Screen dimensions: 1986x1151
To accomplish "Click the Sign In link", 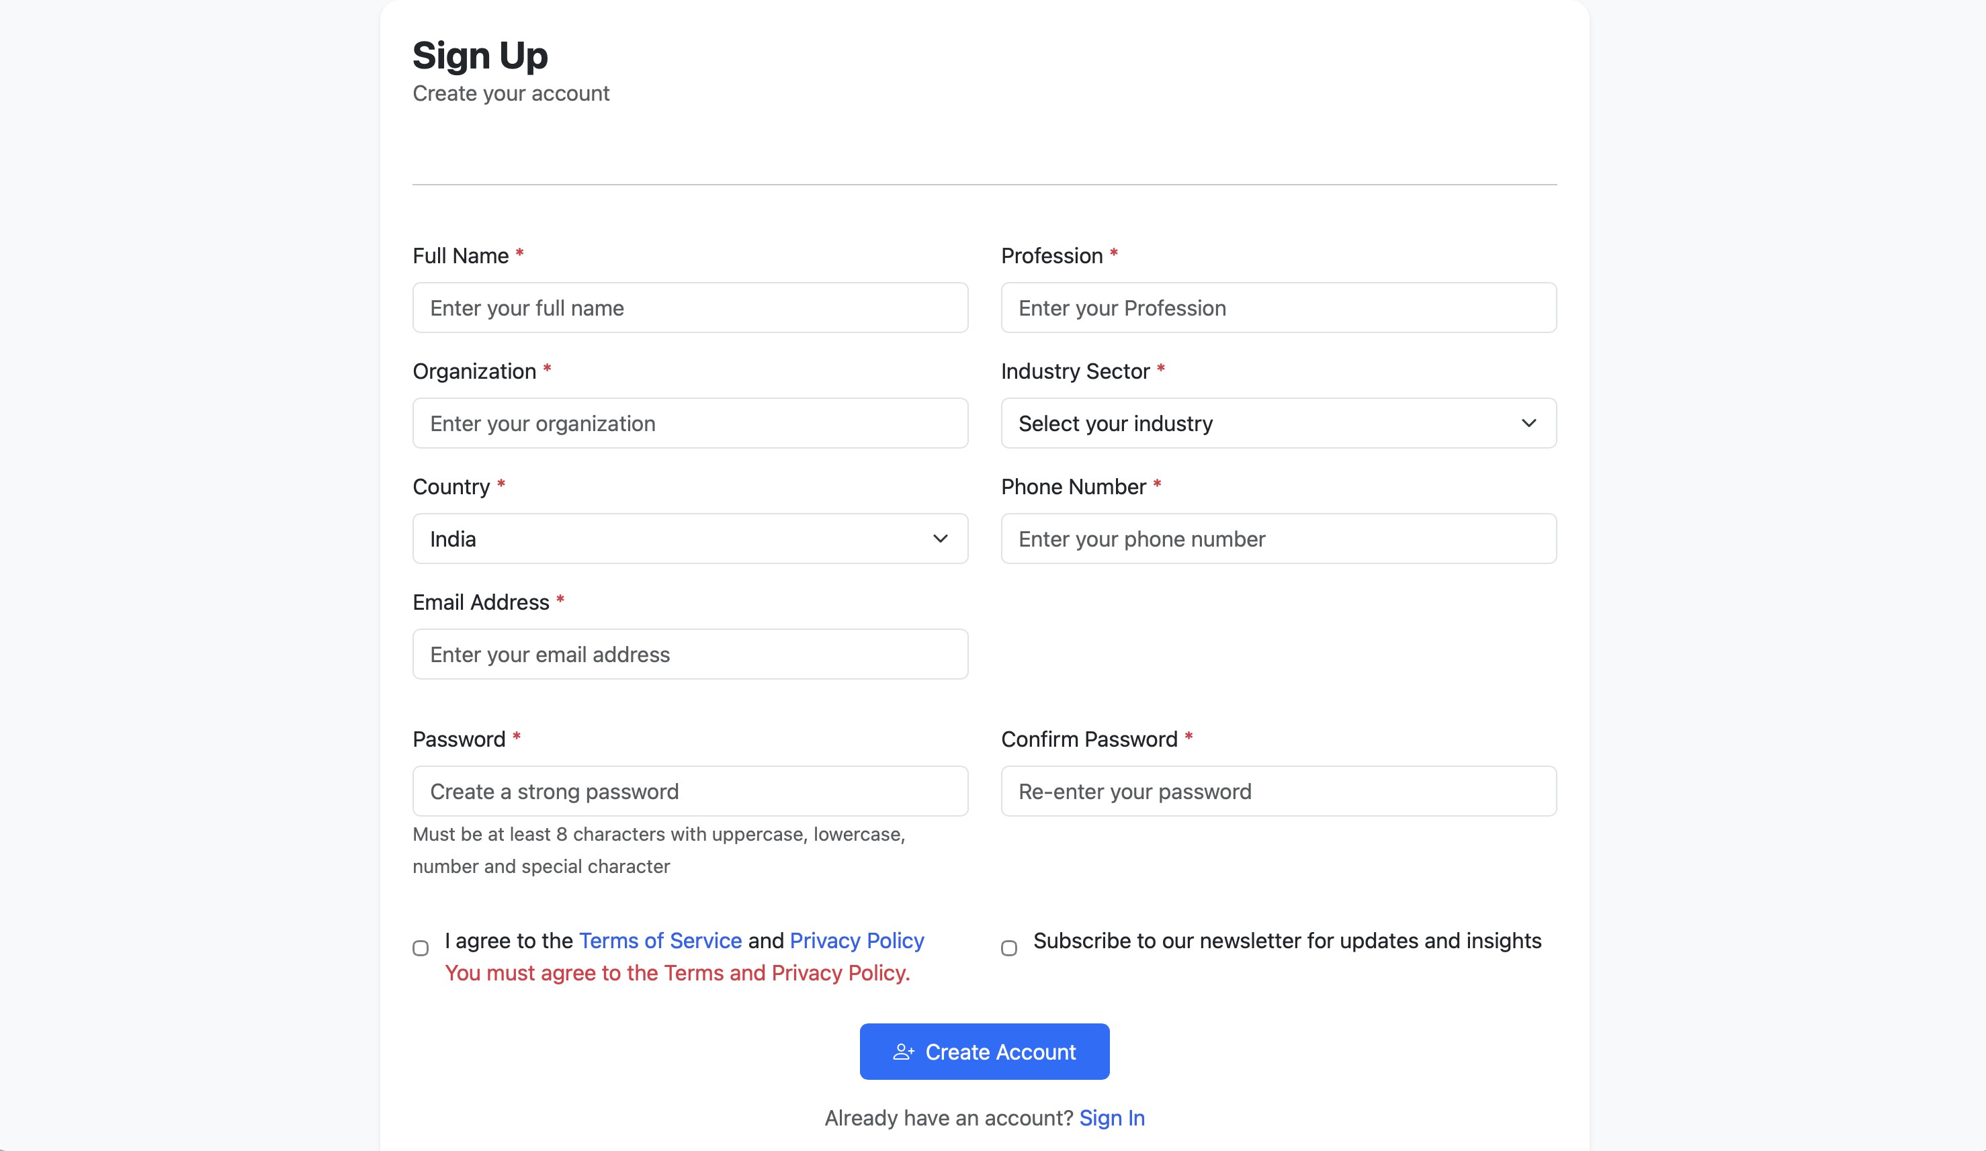I will click(1112, 1117).
